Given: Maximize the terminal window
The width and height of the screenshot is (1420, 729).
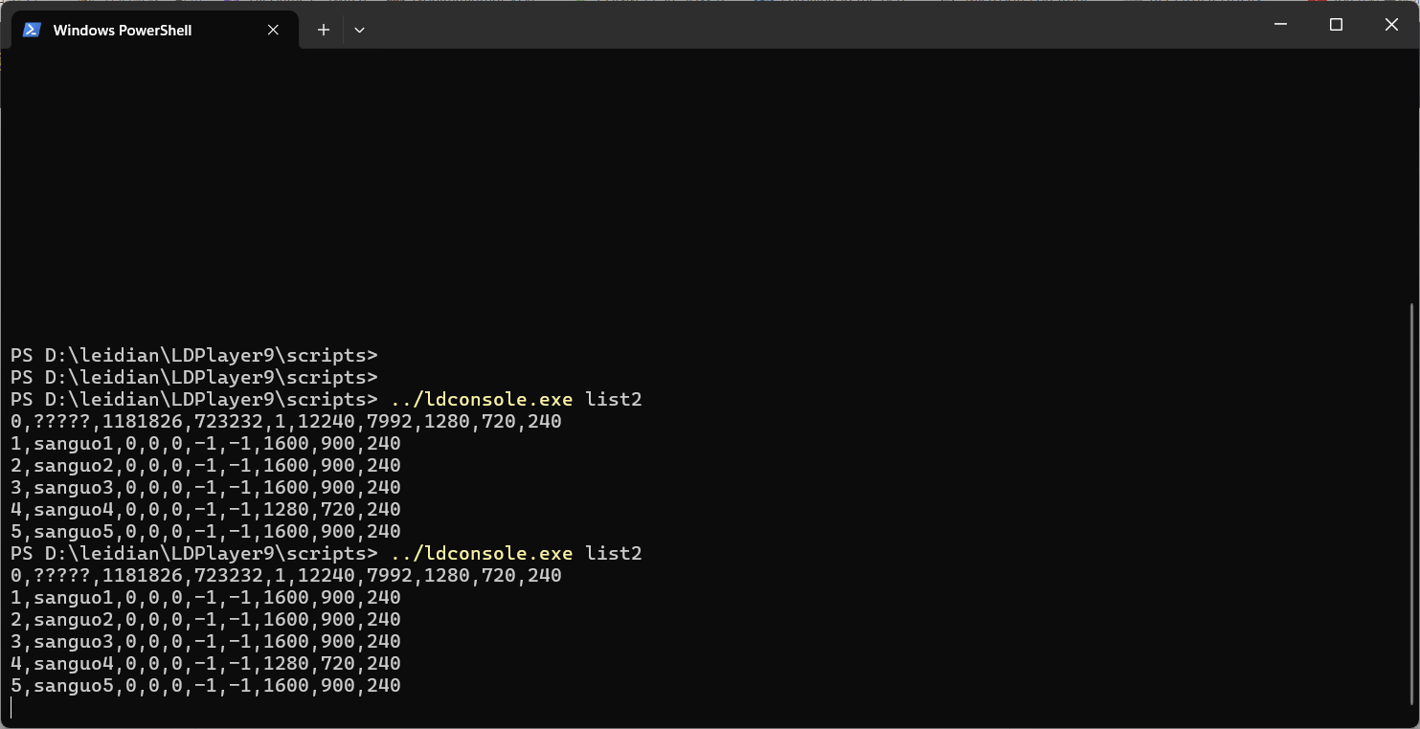Looking at the screenshot, I should click(1336, 25).
